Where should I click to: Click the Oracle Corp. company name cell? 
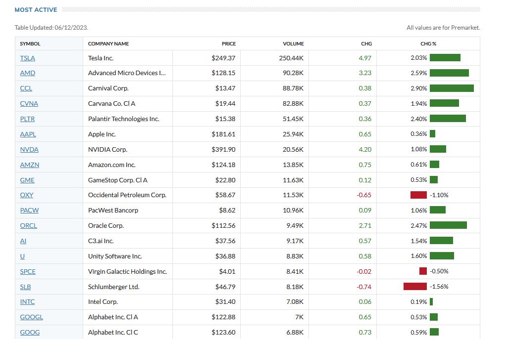106,226
